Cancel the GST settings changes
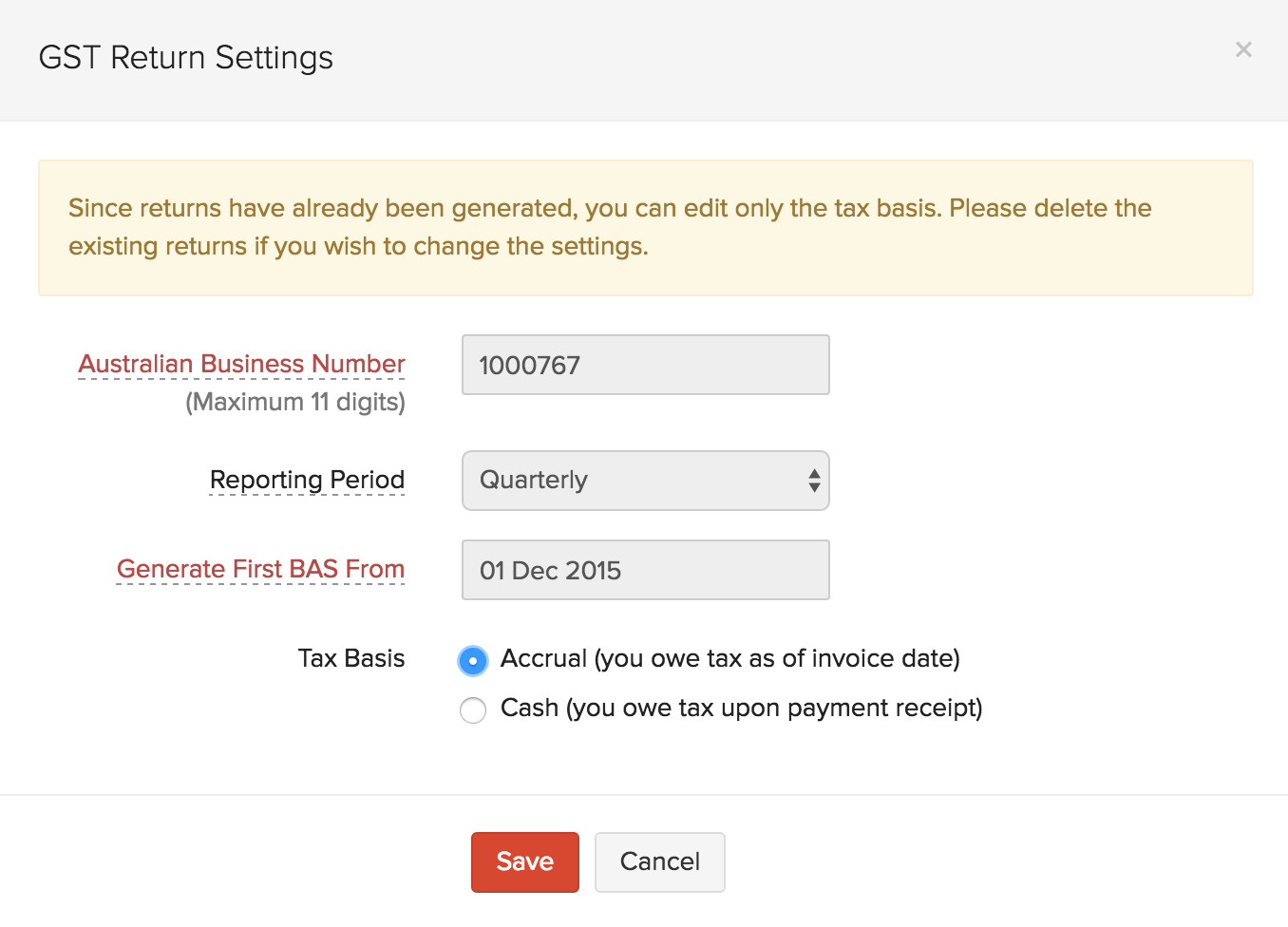The width and height of the screenshot is (1288, 927). (x=659, y=861)
